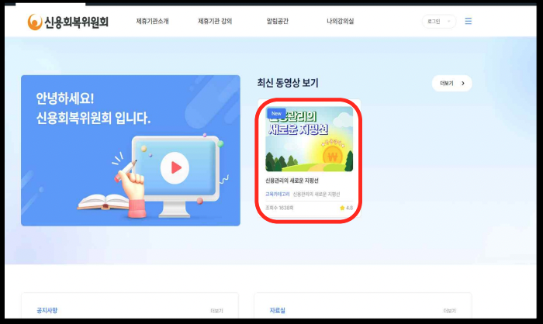This screenshot has width=543, height=324.
Task: Open the hamburger menu icon
Action: point(468,21)
